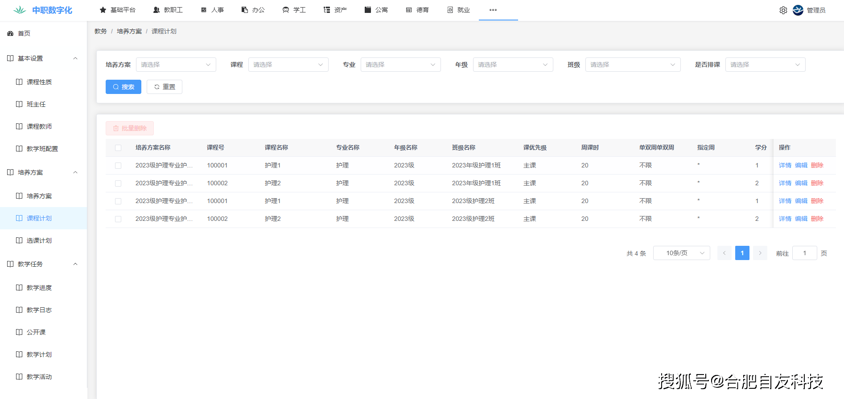Click the book icon beside 公开课
844x399 pixels.
point(19,332)
